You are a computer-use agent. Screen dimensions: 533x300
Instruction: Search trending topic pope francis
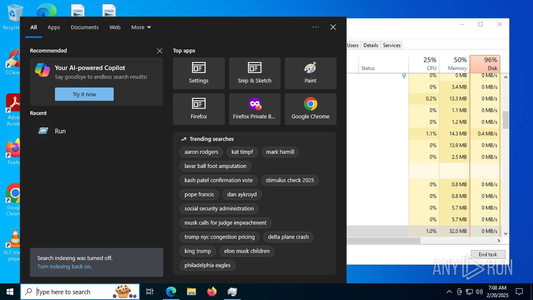click(199, 195)
